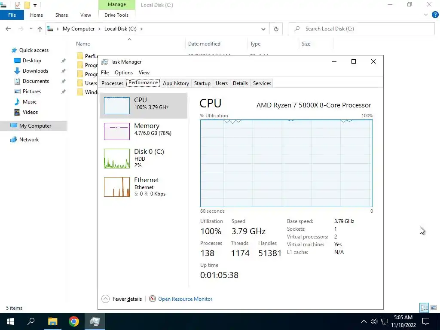Collapse with the Fewer details arrow icon
Viewport: 440px width, 330px height.
tap(106, 299)
